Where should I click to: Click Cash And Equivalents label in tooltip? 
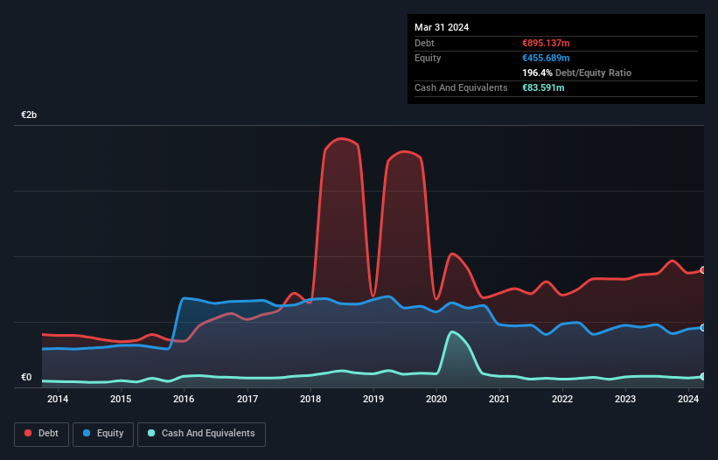461,87
